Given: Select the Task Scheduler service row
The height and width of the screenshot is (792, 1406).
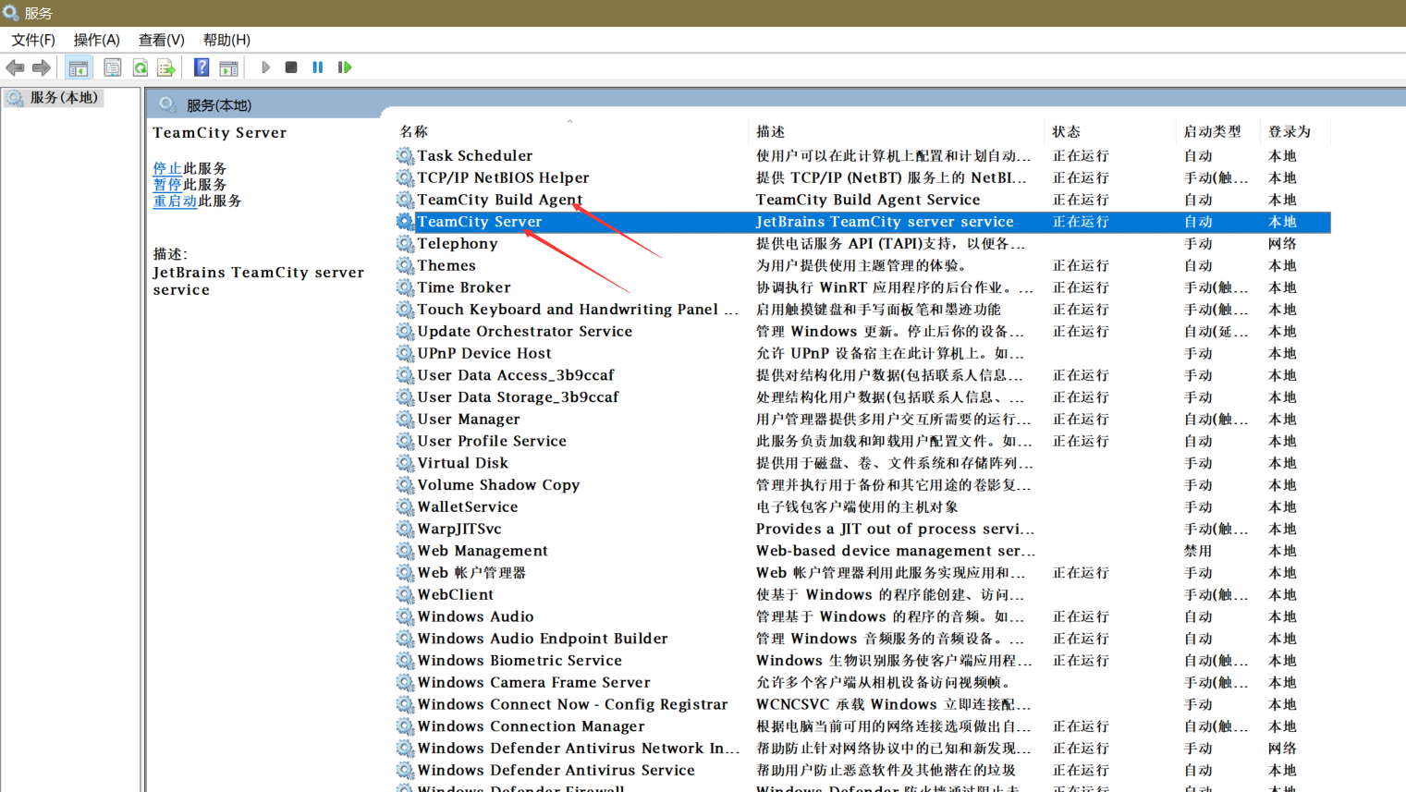Looking at the screenshot, I should click(862, 155).
